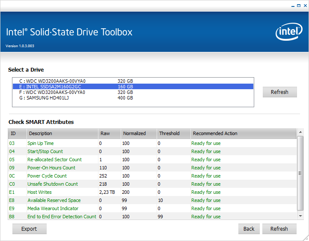This screenshot has width=309, height=241.
Task: Select drive F: WDC WD3200AAKS-00VYA0
Action: point(133,92)
